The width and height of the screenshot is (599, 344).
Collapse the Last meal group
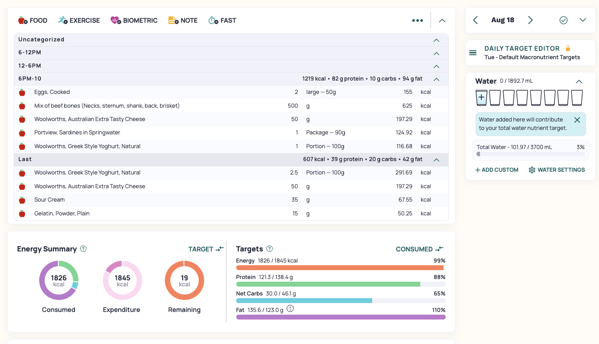coord(436,160)
